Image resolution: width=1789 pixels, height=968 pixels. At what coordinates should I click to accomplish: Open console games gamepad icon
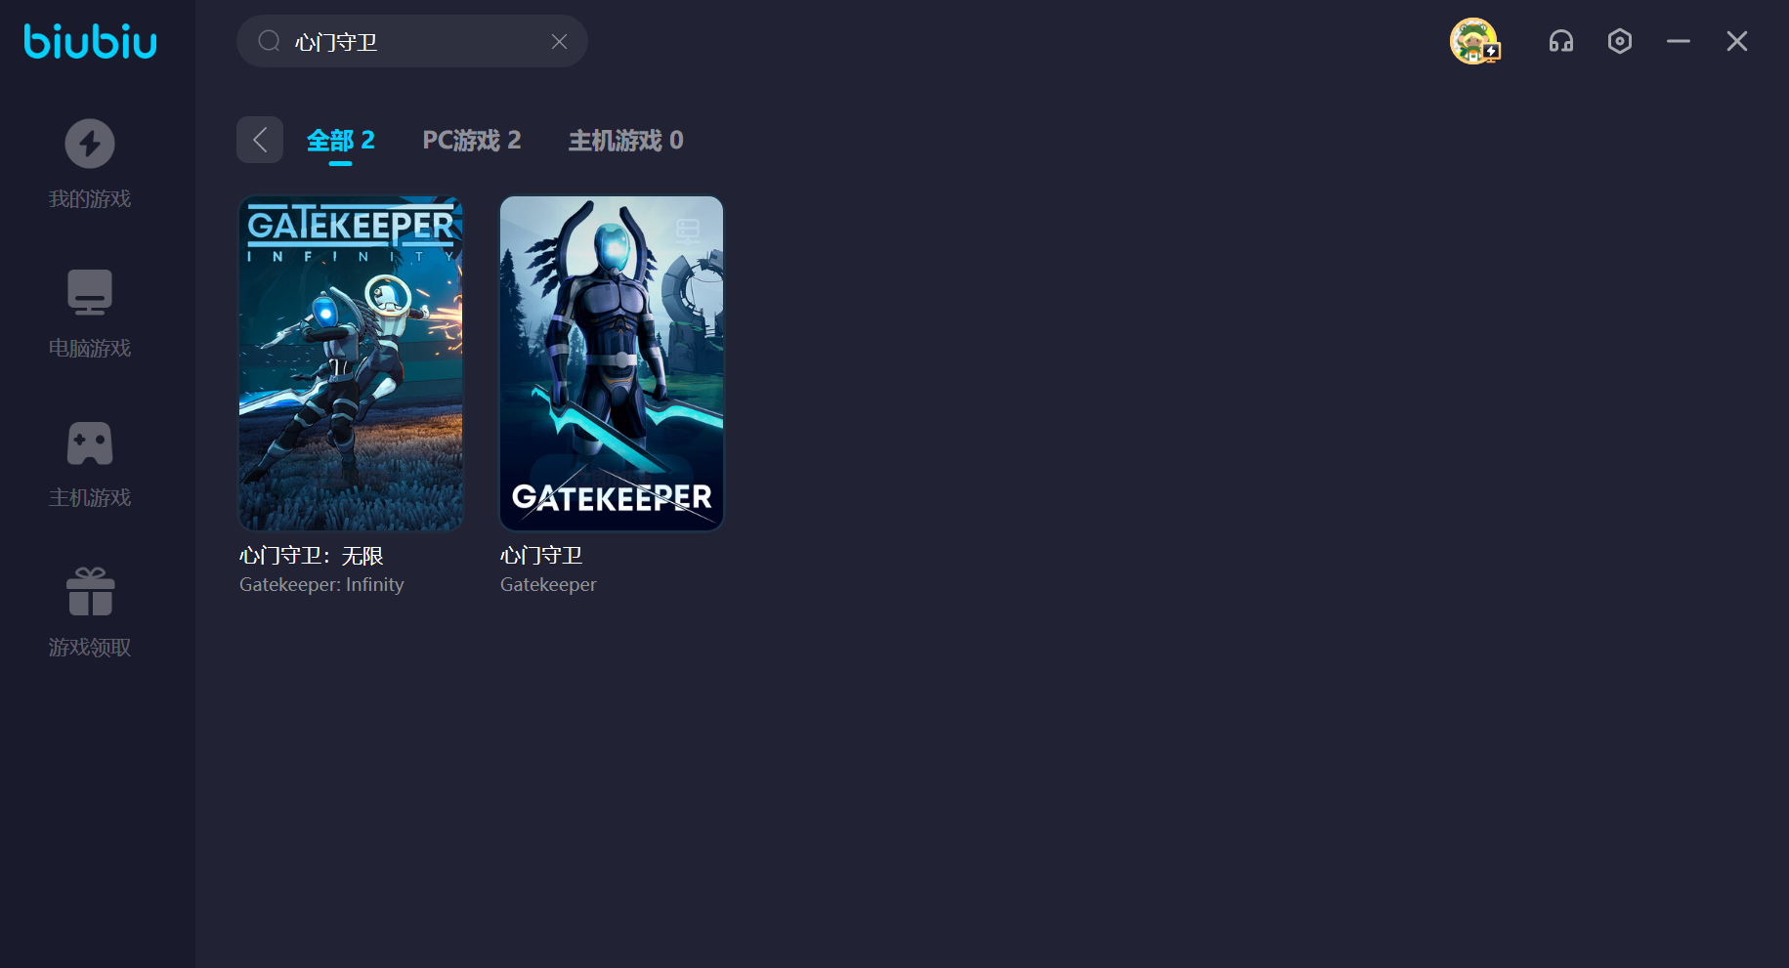(x=90, y=443)
